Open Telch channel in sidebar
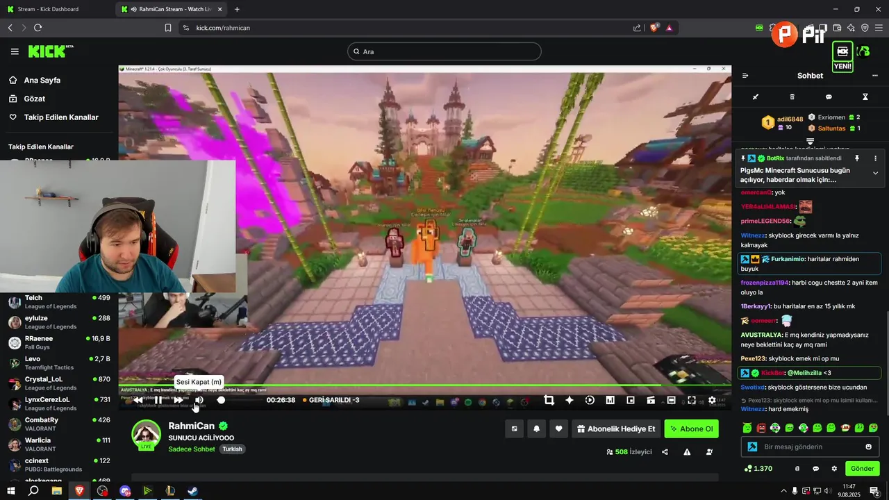Viewport: 889px width, 500px height. point(59,301)
